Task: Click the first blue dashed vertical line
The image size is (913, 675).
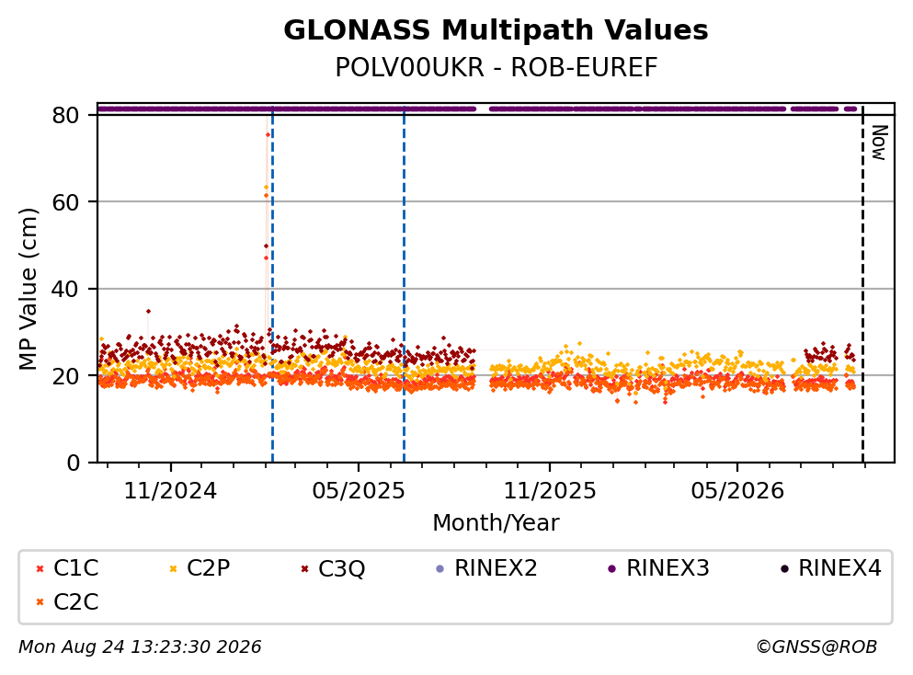Action: (x=272, y=284)
